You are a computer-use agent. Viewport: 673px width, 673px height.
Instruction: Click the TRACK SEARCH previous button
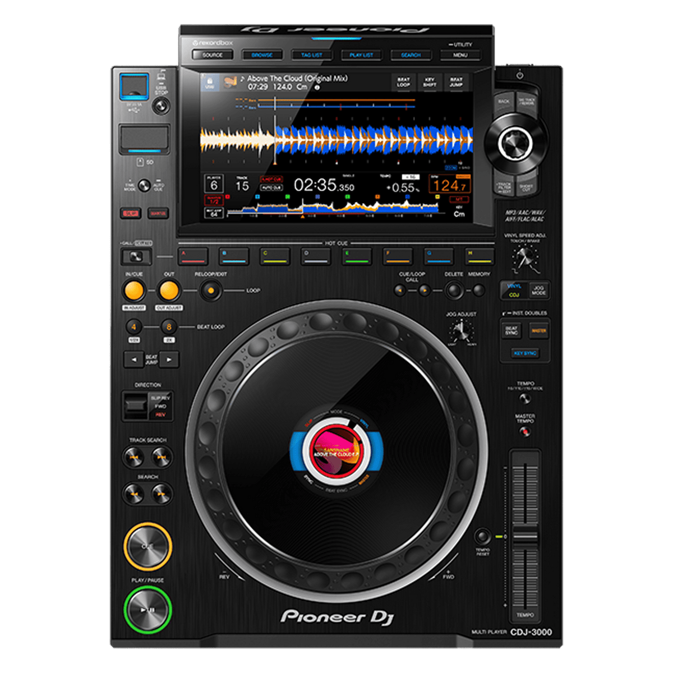pyautogui.click(x=133, y=457)
